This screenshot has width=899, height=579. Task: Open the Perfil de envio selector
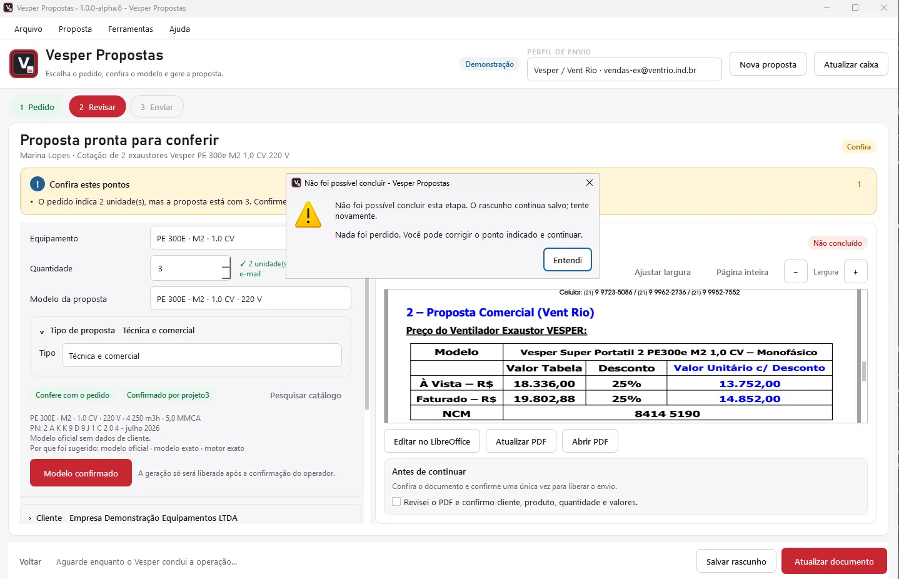click(x=624, y=69)
